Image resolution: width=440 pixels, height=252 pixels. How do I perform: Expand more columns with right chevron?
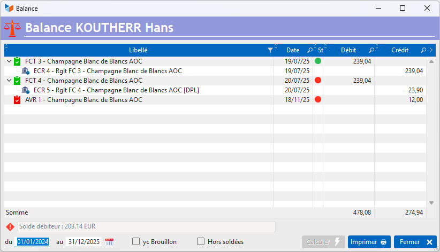pyautogui.click(x=431, y=50)
